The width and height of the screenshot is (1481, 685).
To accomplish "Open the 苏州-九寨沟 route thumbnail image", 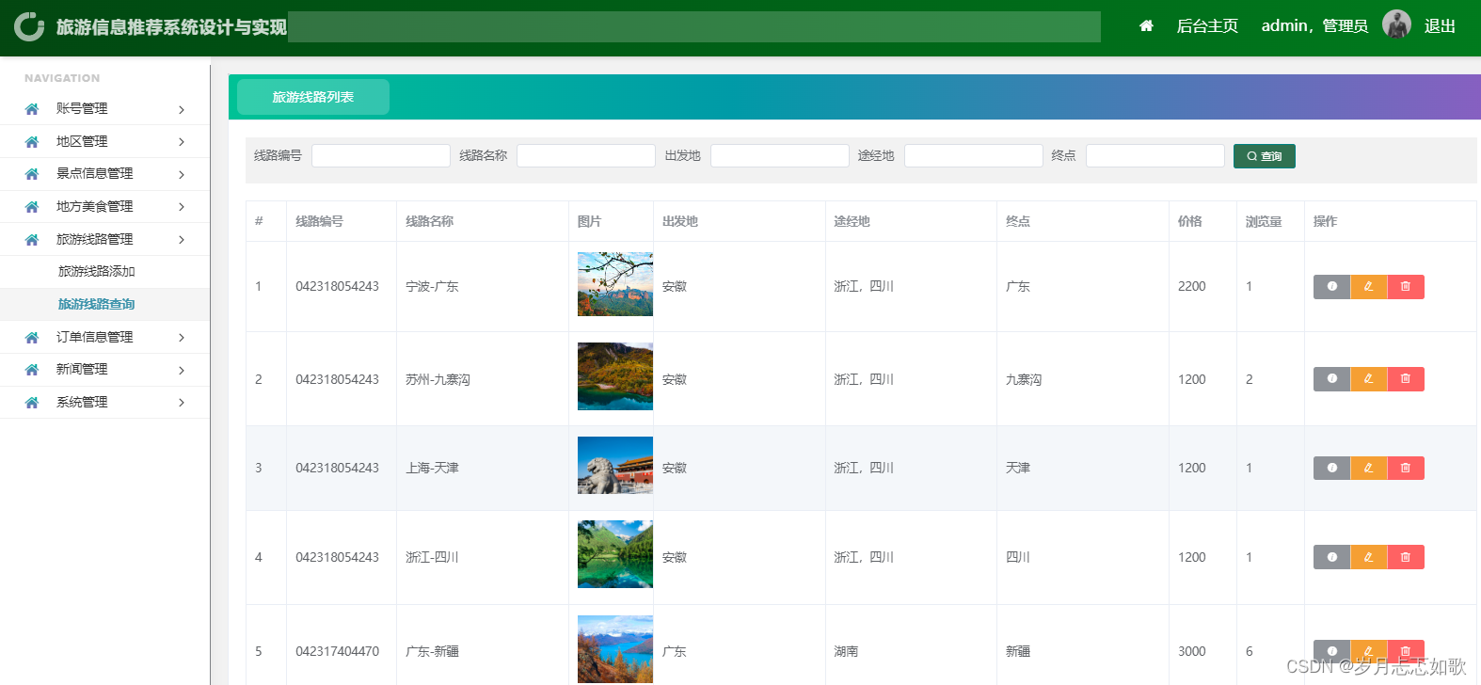I will click(615, 376).
